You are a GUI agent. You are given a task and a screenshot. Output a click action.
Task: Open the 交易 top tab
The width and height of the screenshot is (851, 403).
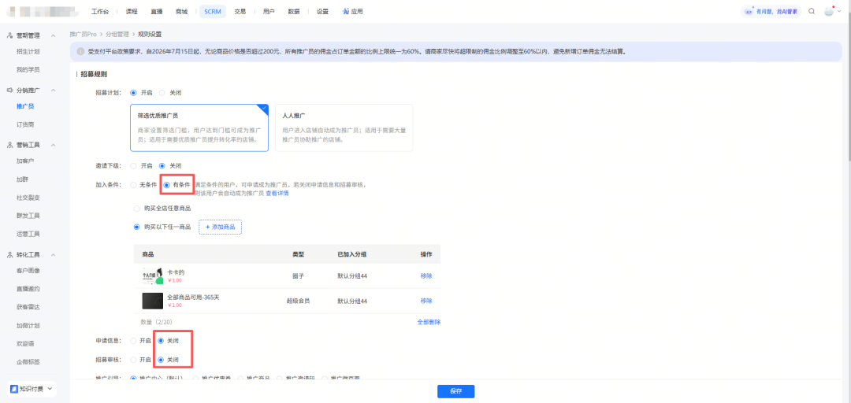240,11
